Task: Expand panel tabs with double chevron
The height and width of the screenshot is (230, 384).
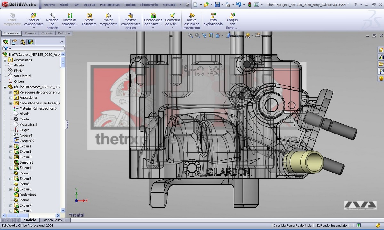Action: [x=62, y=42]
